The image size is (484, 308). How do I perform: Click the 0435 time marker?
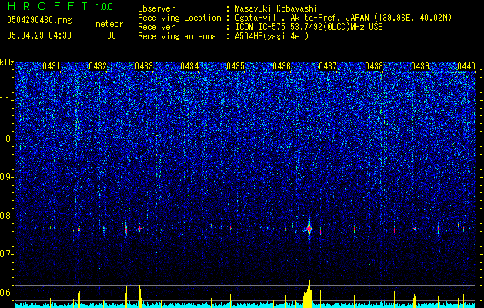[235, 66]
